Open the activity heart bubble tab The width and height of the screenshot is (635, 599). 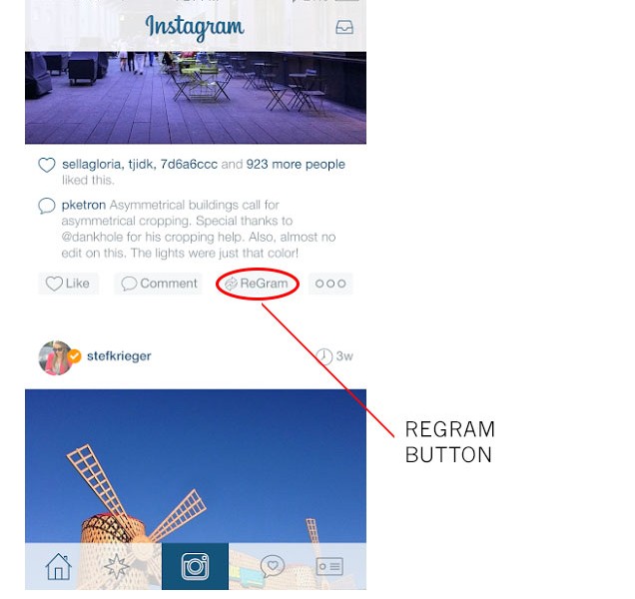point(273,566)
